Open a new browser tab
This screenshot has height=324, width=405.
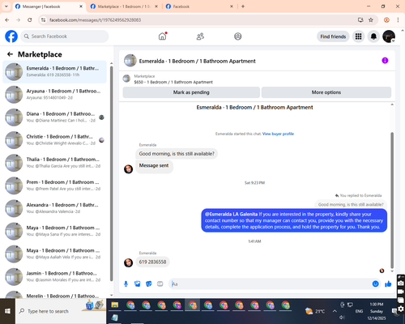[243, 6]
